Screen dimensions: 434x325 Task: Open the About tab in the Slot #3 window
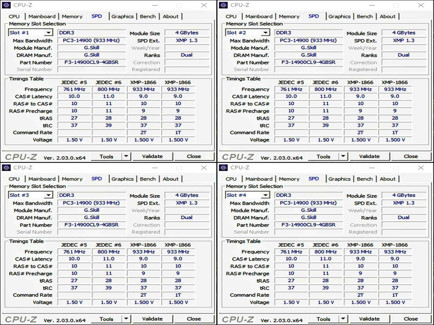pos(171,179)
